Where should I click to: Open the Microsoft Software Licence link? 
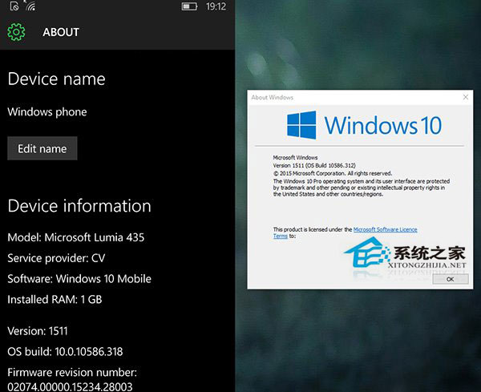[x=386, y=229]
